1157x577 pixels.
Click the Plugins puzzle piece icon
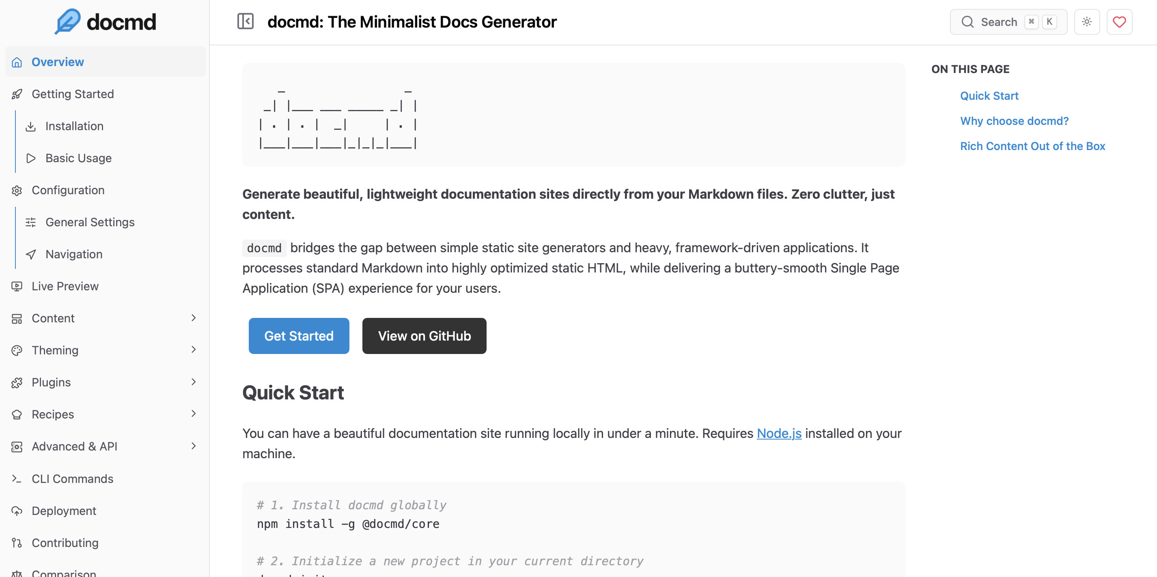pos(17,383)
